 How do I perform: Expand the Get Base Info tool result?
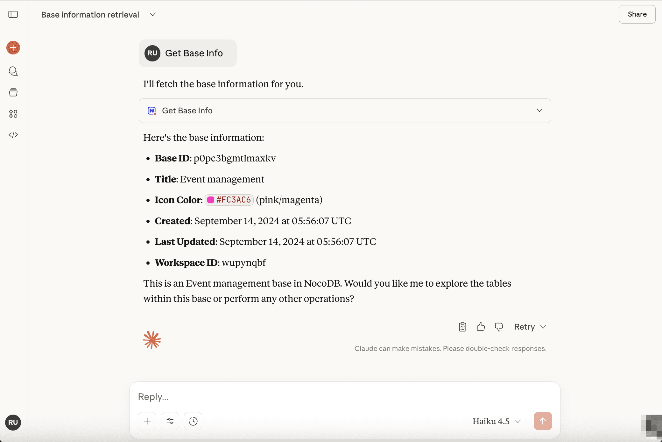click(x=539, y=110)
